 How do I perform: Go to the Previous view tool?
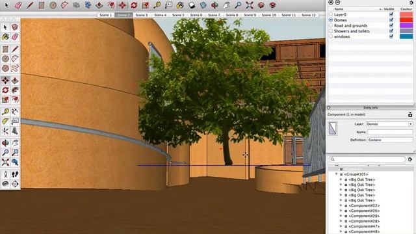click(x=15, y=162)
